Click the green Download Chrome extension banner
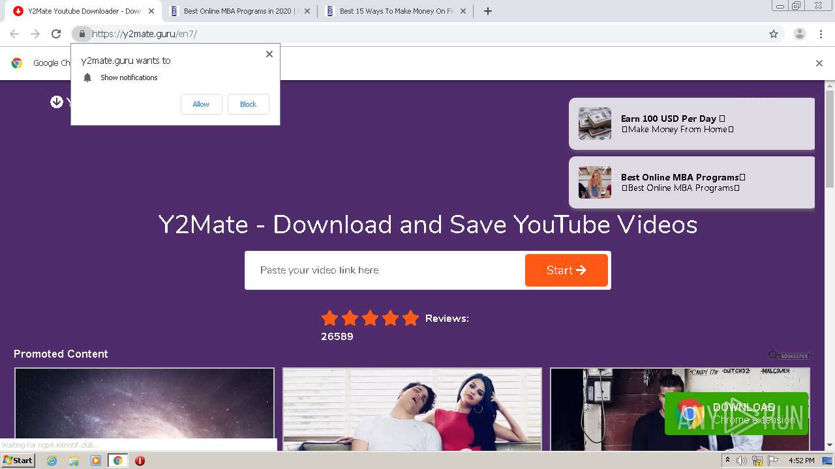The height and width of the screenshot is (469, 835). tap(736, 414)
